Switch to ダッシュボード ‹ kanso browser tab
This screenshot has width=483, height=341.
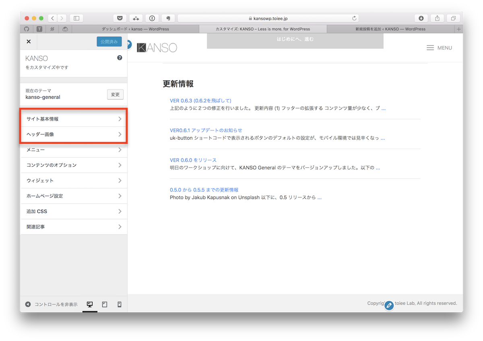tap(135, 29)
